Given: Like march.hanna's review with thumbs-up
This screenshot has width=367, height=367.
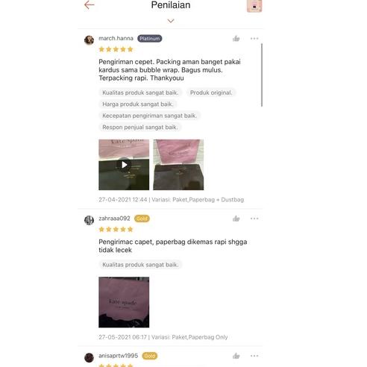Looking at the screenshot, I should 236,39.
